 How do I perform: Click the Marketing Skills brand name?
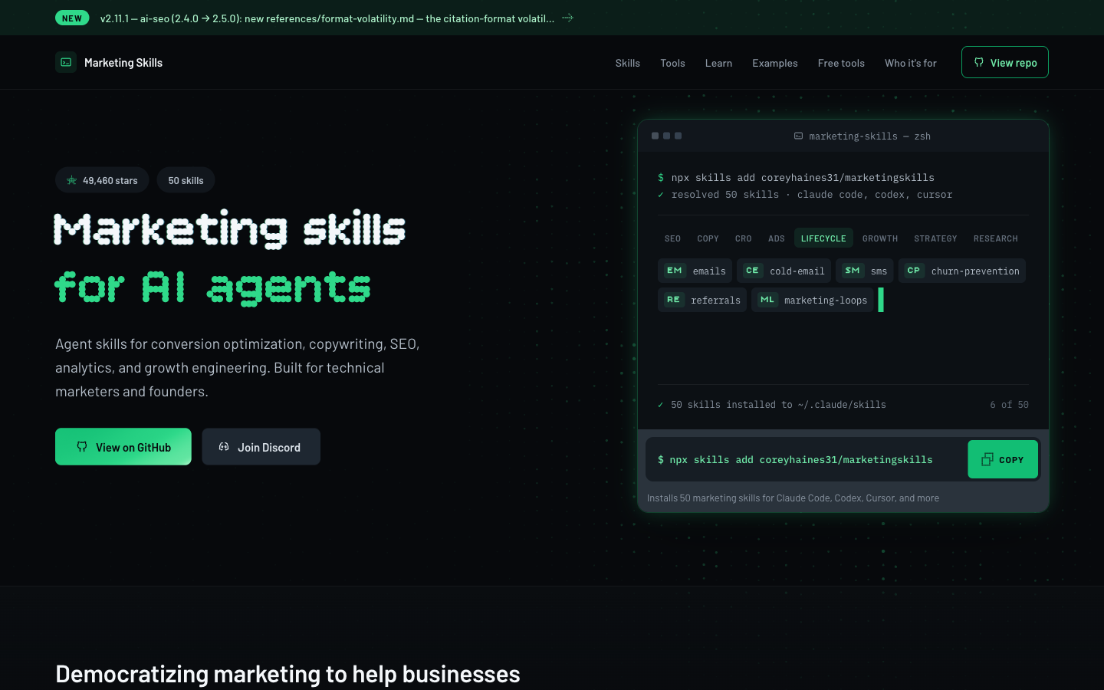point(123,63)
